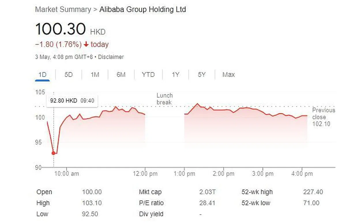The height and width of the screenshot is (224, 346).
Task: Click the 52-wk high value 227.40
Action: coord(313,192)
